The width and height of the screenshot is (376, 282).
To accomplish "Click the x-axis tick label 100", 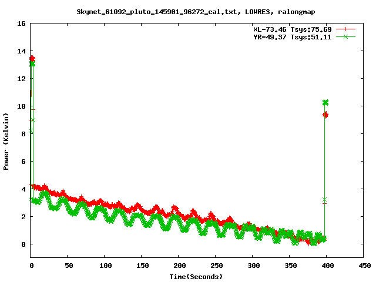I will [x=105, y=266].
